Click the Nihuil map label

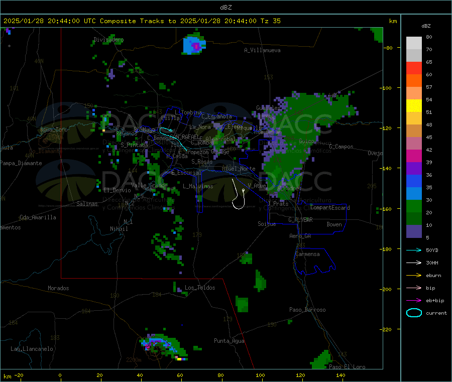click(x=119, y=229)
